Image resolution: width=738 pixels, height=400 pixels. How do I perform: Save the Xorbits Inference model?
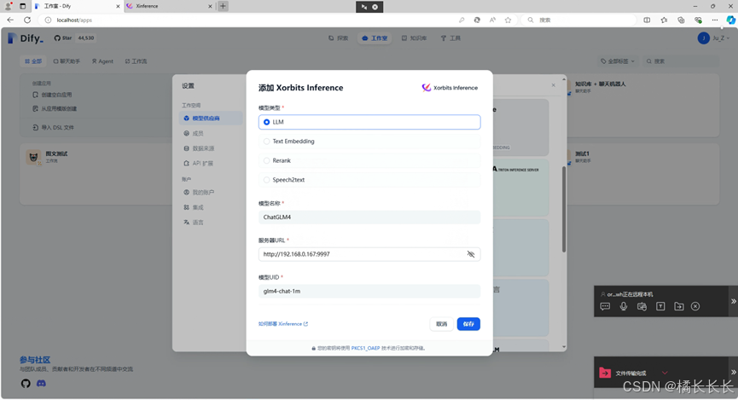point(468,324)
